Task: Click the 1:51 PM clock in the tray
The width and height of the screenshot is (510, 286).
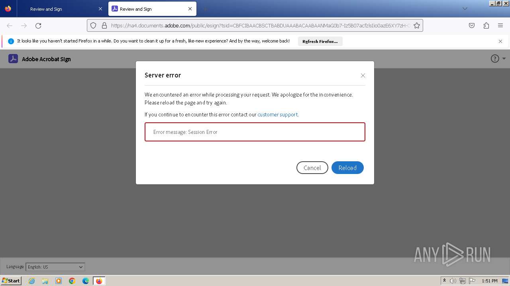Action: coord(490,281)
